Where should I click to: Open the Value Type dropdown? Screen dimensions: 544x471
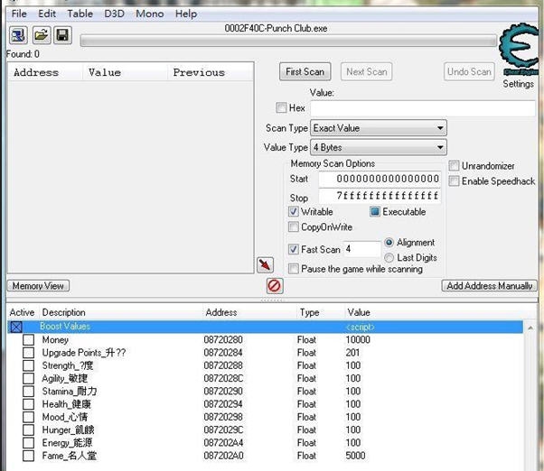pyautogui.click(x=379, y=147)
